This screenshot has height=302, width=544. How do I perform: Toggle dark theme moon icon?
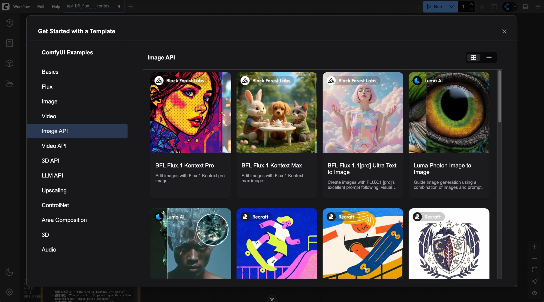(10, 272)
